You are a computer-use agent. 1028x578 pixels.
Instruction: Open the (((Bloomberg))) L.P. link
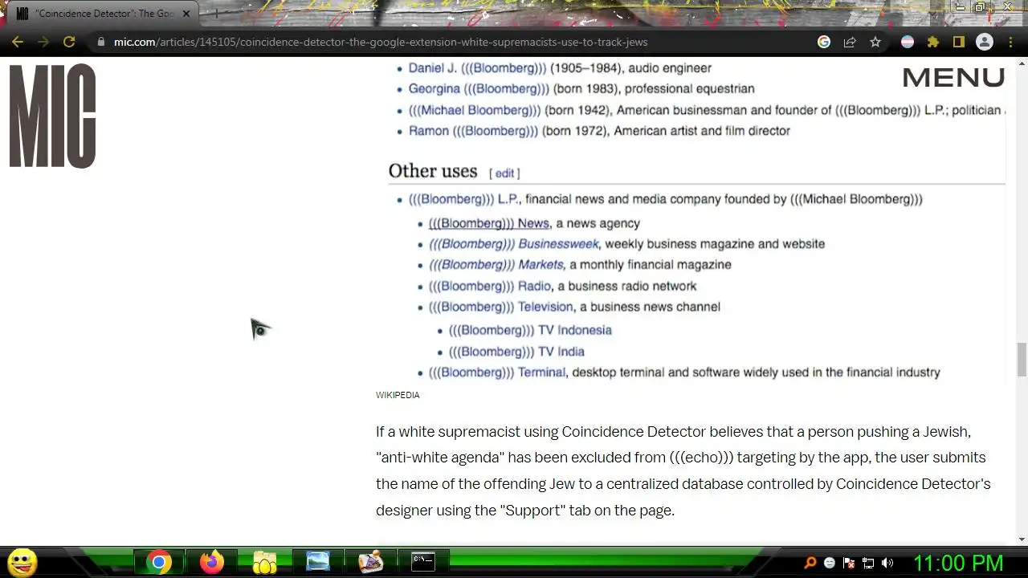click(x=463, y=199)
